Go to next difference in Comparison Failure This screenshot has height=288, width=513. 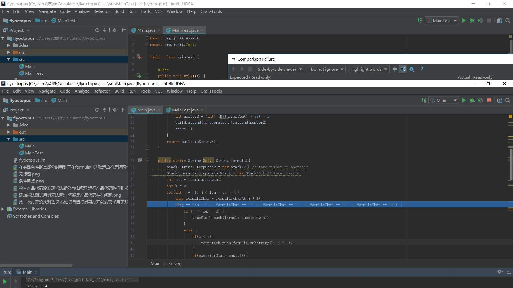242,69
